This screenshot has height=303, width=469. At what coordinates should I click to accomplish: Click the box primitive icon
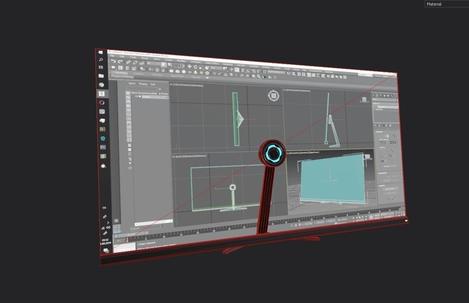(171, 71)
